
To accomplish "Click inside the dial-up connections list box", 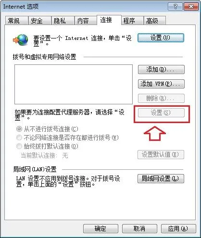I will (74, 84).
